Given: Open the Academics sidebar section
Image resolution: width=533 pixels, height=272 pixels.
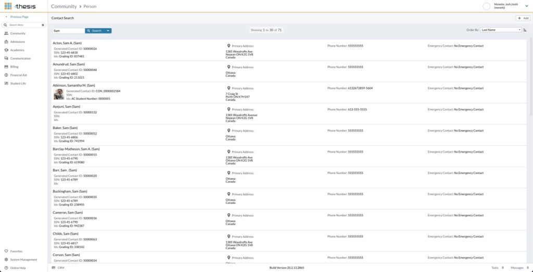Looking at the screenshot, I should tap(17, 50).
